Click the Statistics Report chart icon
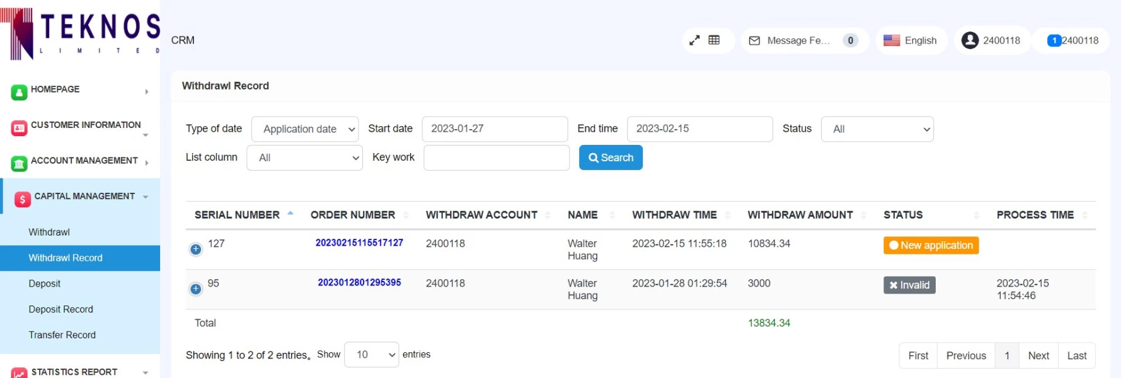Viewport: 1121px width, 378px height. pyautogui.click(x=19, y=373)
